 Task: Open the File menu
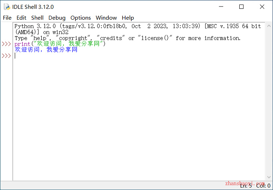(7, 18)
